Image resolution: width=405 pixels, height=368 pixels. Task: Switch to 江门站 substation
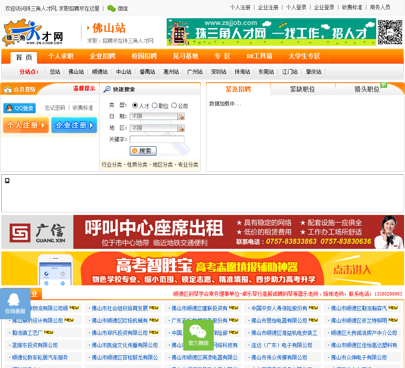[290, 72]
